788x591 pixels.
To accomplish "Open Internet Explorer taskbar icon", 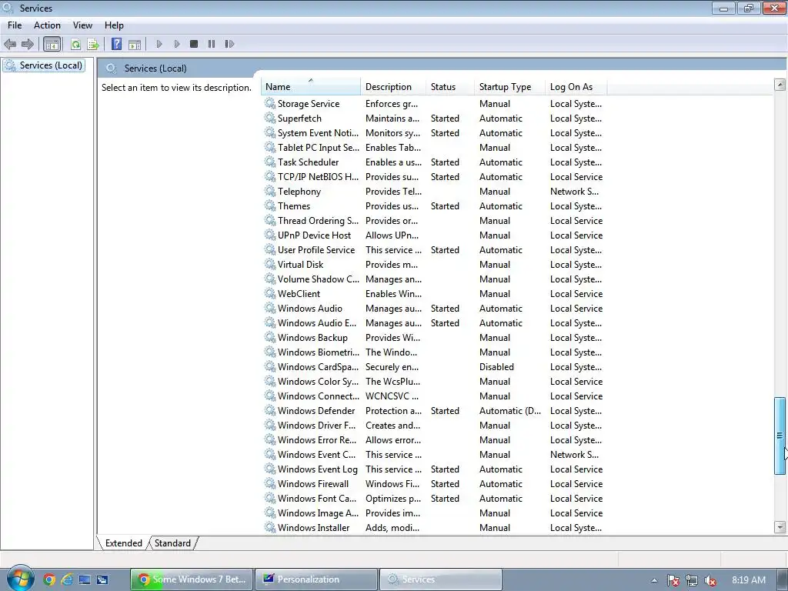I will [67, 579].
